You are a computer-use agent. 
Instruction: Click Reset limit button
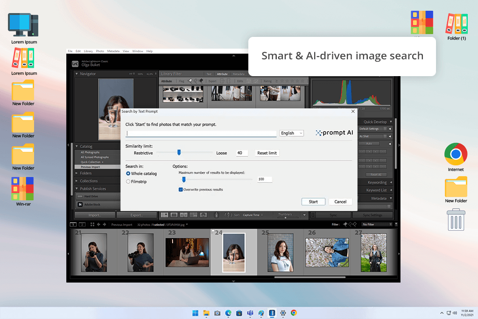point(267,153)
